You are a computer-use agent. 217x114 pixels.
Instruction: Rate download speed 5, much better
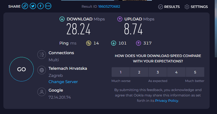pyautogui.click(x=195, y=72)
